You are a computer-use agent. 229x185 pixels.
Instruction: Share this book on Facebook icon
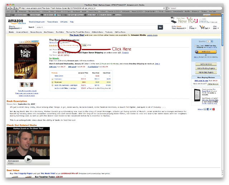coord(208,109)
